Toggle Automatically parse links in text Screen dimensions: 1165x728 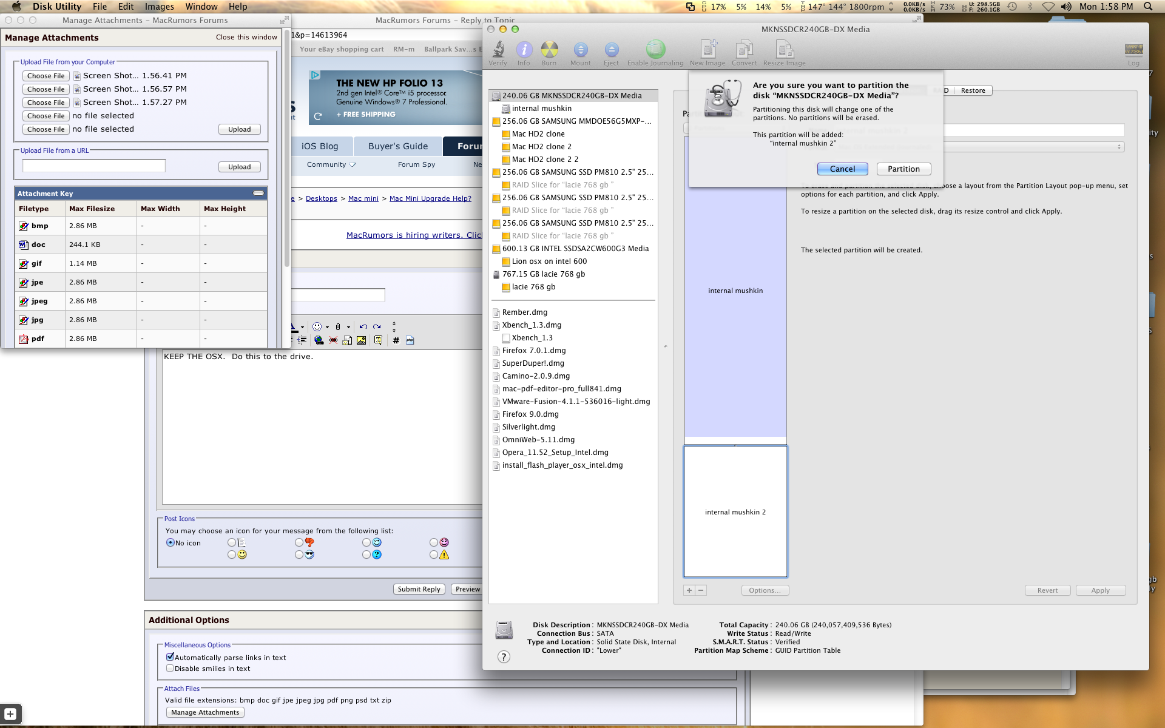pyautogui.click(x=171, y=657)
